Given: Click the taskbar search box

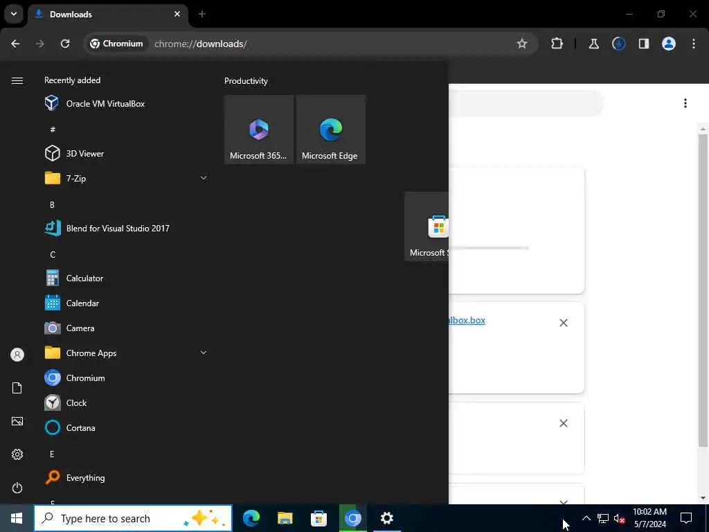Looking at the screenshot, I should click(x=133, y=518).
